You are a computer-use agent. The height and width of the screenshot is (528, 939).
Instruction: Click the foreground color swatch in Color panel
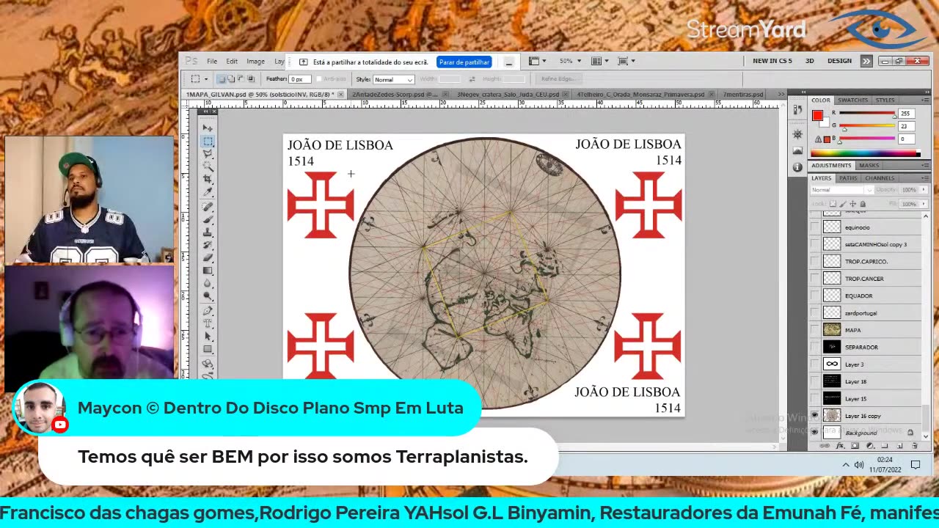(x=817, y=115)
